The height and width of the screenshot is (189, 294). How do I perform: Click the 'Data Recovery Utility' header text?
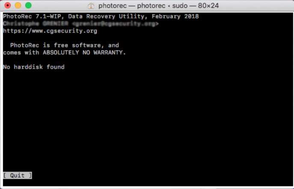coord(106,17)
